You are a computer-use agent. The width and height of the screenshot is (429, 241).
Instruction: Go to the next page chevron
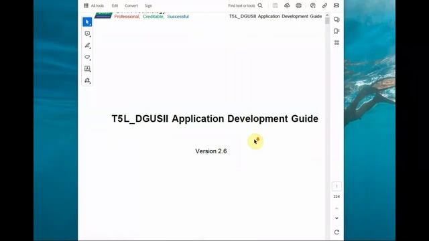336,218
